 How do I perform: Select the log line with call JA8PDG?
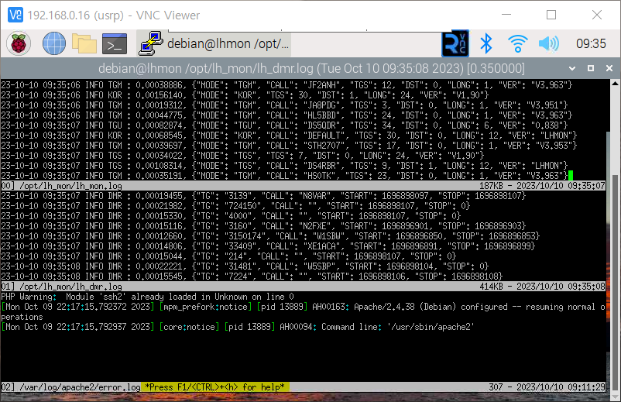tap(284, 105)
